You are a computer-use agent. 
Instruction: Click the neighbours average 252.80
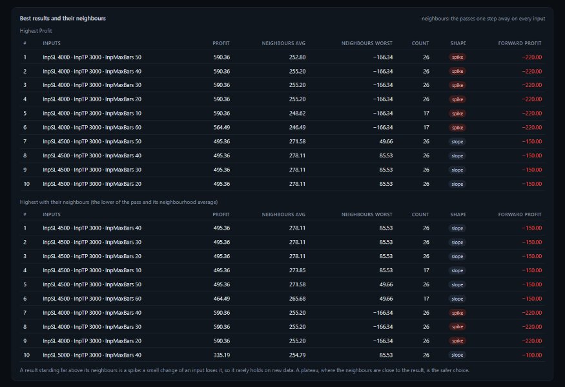click(x=297, y=57)
